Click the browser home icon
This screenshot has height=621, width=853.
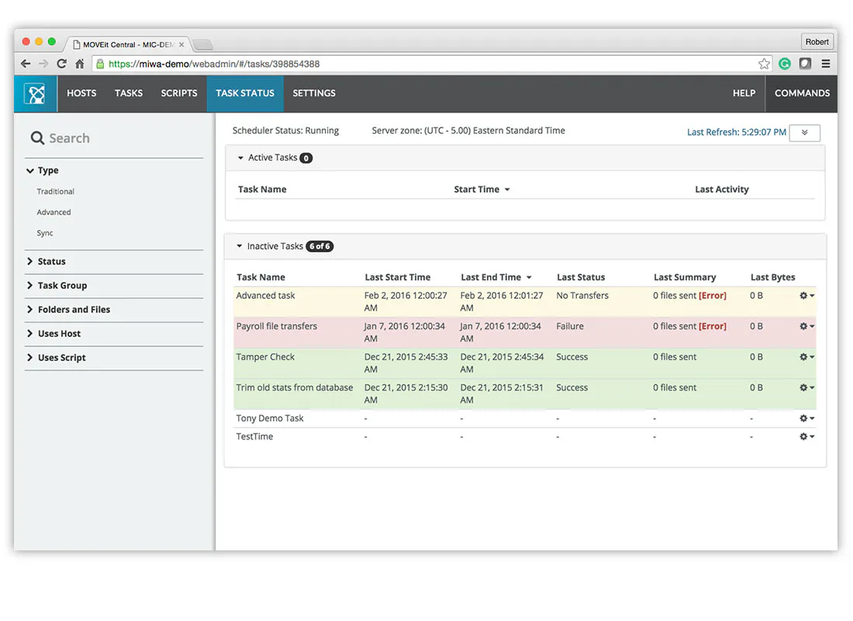(x=79, y=64)
